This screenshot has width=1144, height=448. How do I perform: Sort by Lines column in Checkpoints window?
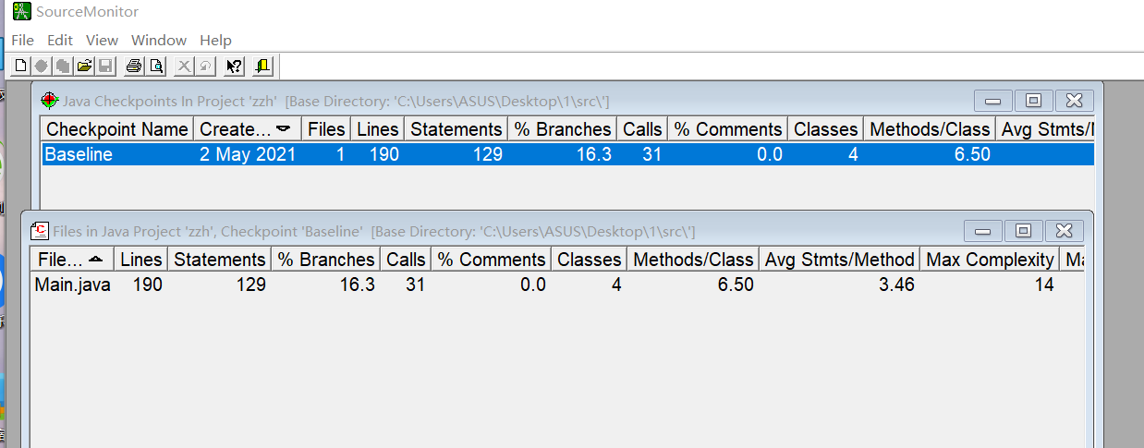tap(378, 129)
